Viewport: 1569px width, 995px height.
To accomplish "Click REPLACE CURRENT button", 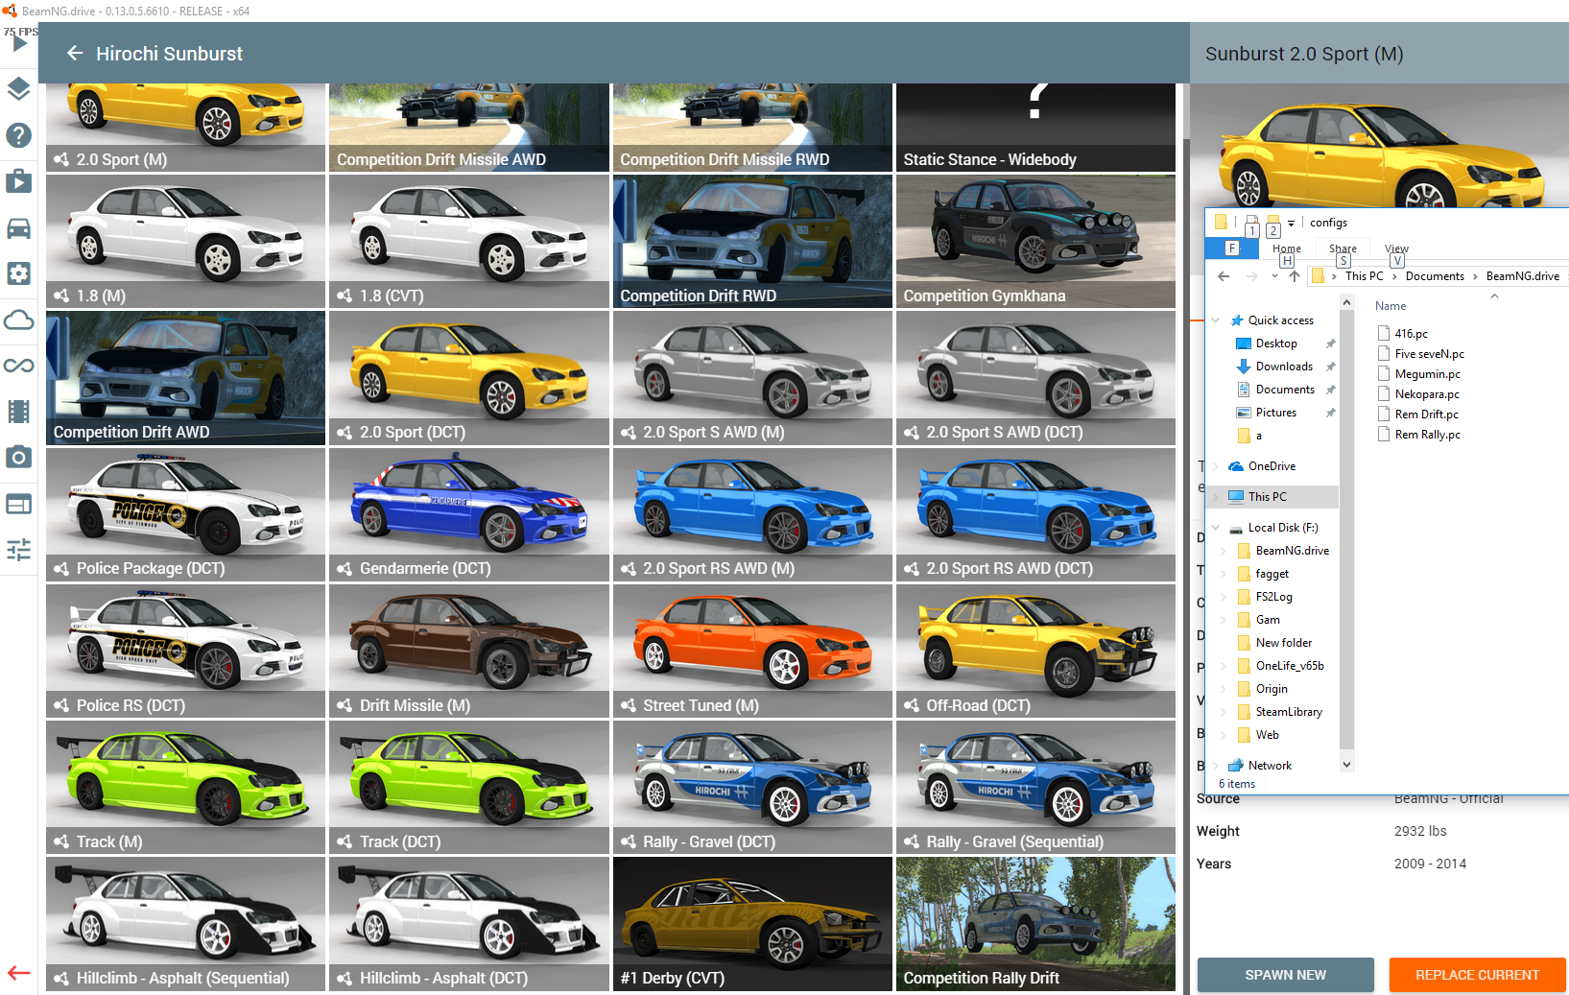I will tap(1477, 975).
